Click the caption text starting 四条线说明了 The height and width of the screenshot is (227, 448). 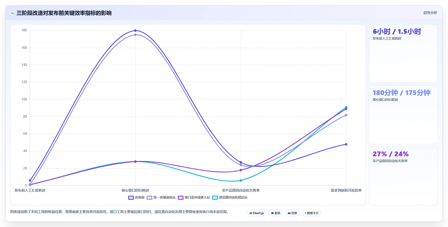click(119, 212)
